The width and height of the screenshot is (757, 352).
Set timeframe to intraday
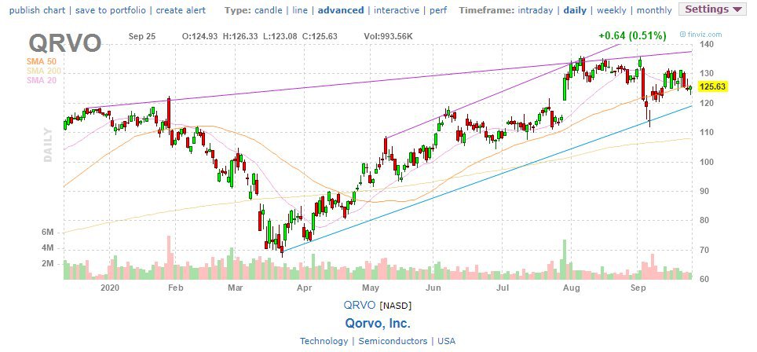pos(536,10)
